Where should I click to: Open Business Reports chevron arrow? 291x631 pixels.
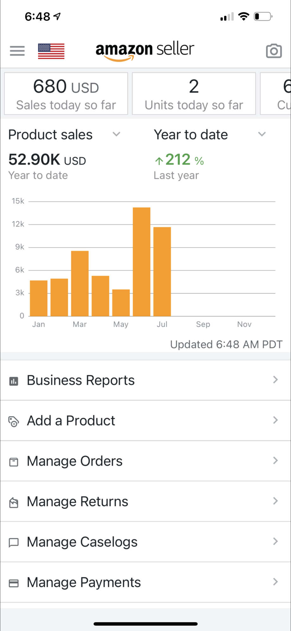276,380
